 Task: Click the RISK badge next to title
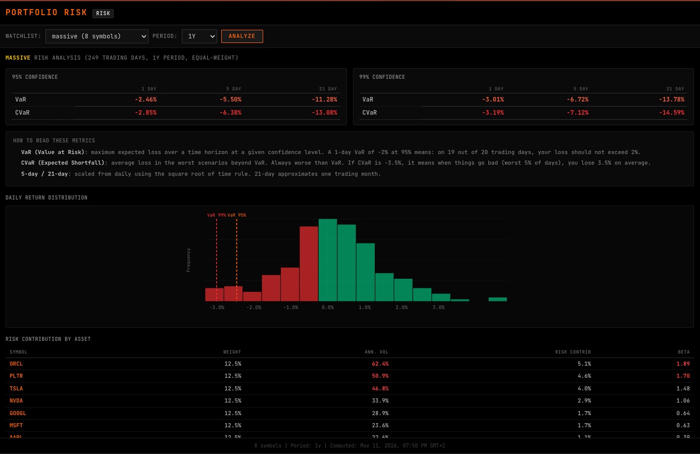tap(103, 14)
